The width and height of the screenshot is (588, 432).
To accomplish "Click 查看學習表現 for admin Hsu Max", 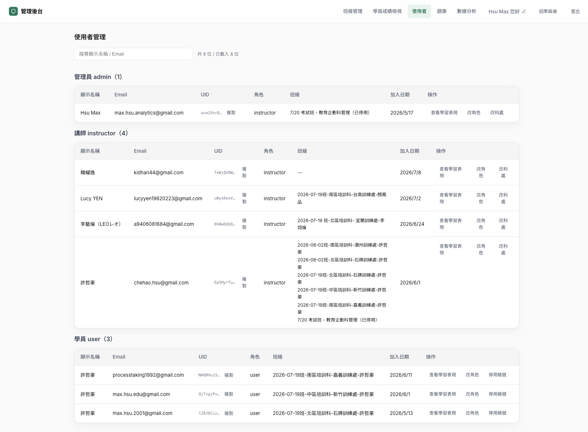I will [444, 113].
